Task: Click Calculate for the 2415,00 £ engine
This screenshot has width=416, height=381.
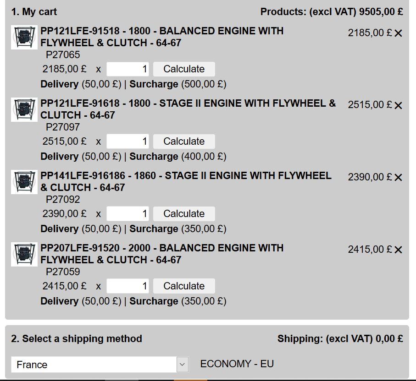Action: click(x=184, y=286)
